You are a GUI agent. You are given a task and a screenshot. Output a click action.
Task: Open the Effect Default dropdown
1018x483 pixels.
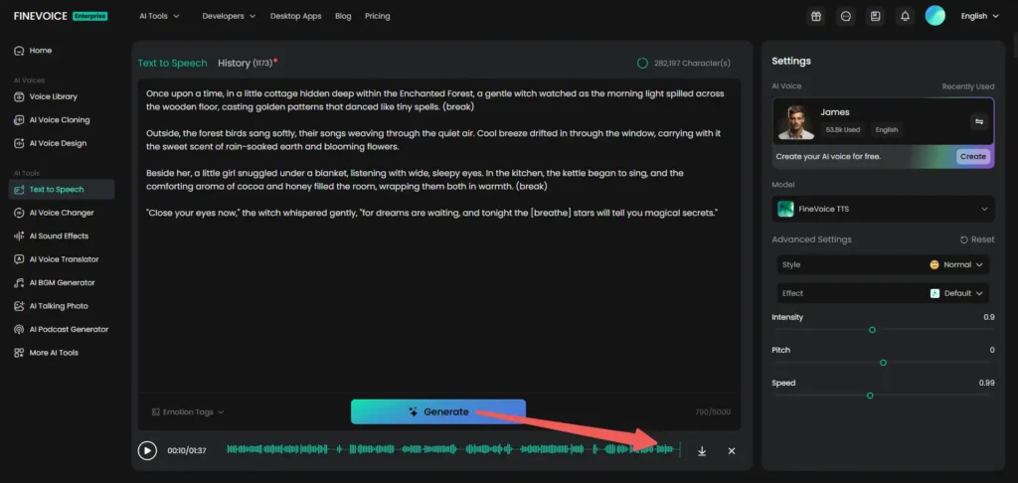(x=883, y=293)
